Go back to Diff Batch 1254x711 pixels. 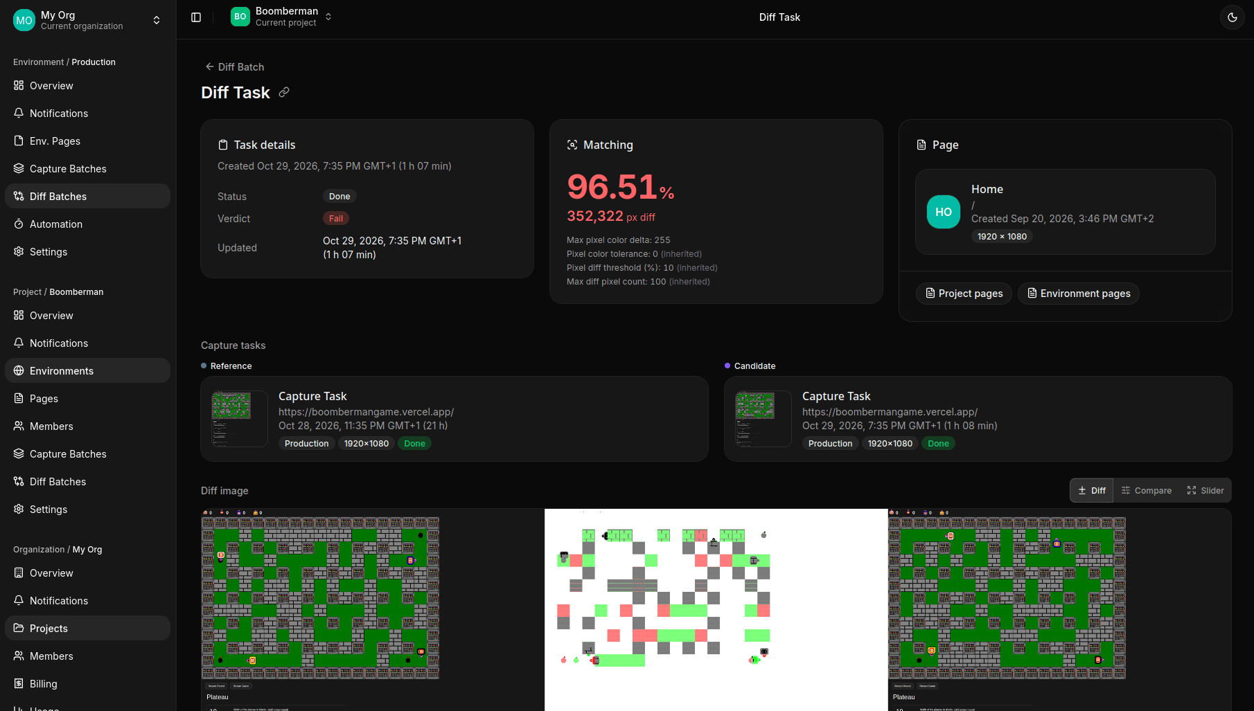click(x=234, y=67)
